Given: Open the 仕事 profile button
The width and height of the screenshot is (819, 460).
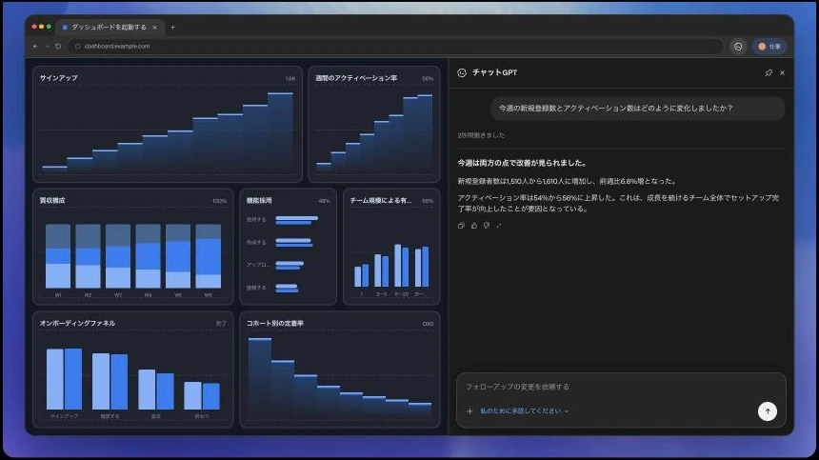Looking at the screenshot, I should point(769,47).
